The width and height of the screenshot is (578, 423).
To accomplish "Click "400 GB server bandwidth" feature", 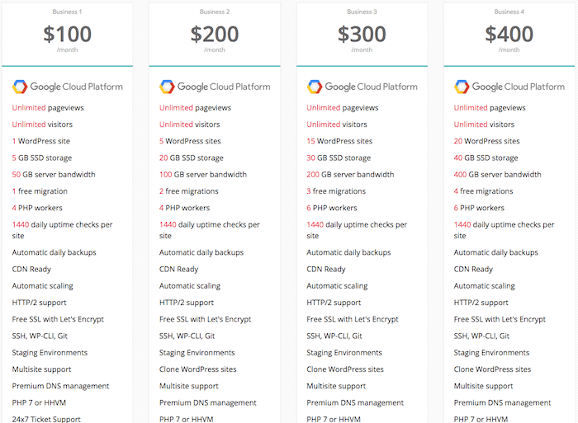I will point(497,175).
